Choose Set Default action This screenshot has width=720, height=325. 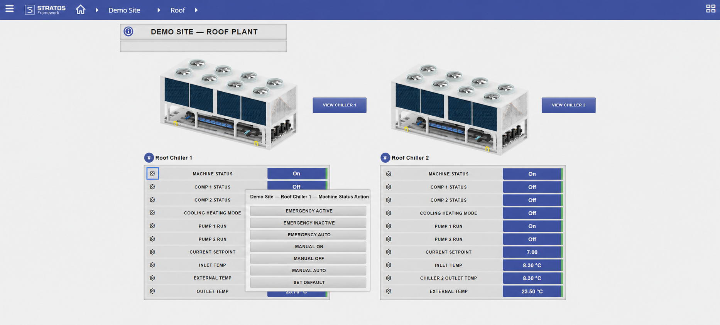pos(308,283)
